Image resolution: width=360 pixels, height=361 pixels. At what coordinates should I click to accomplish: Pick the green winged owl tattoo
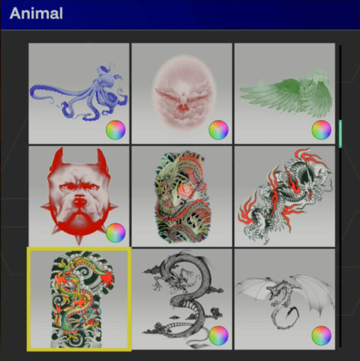[x=285, y=93]
